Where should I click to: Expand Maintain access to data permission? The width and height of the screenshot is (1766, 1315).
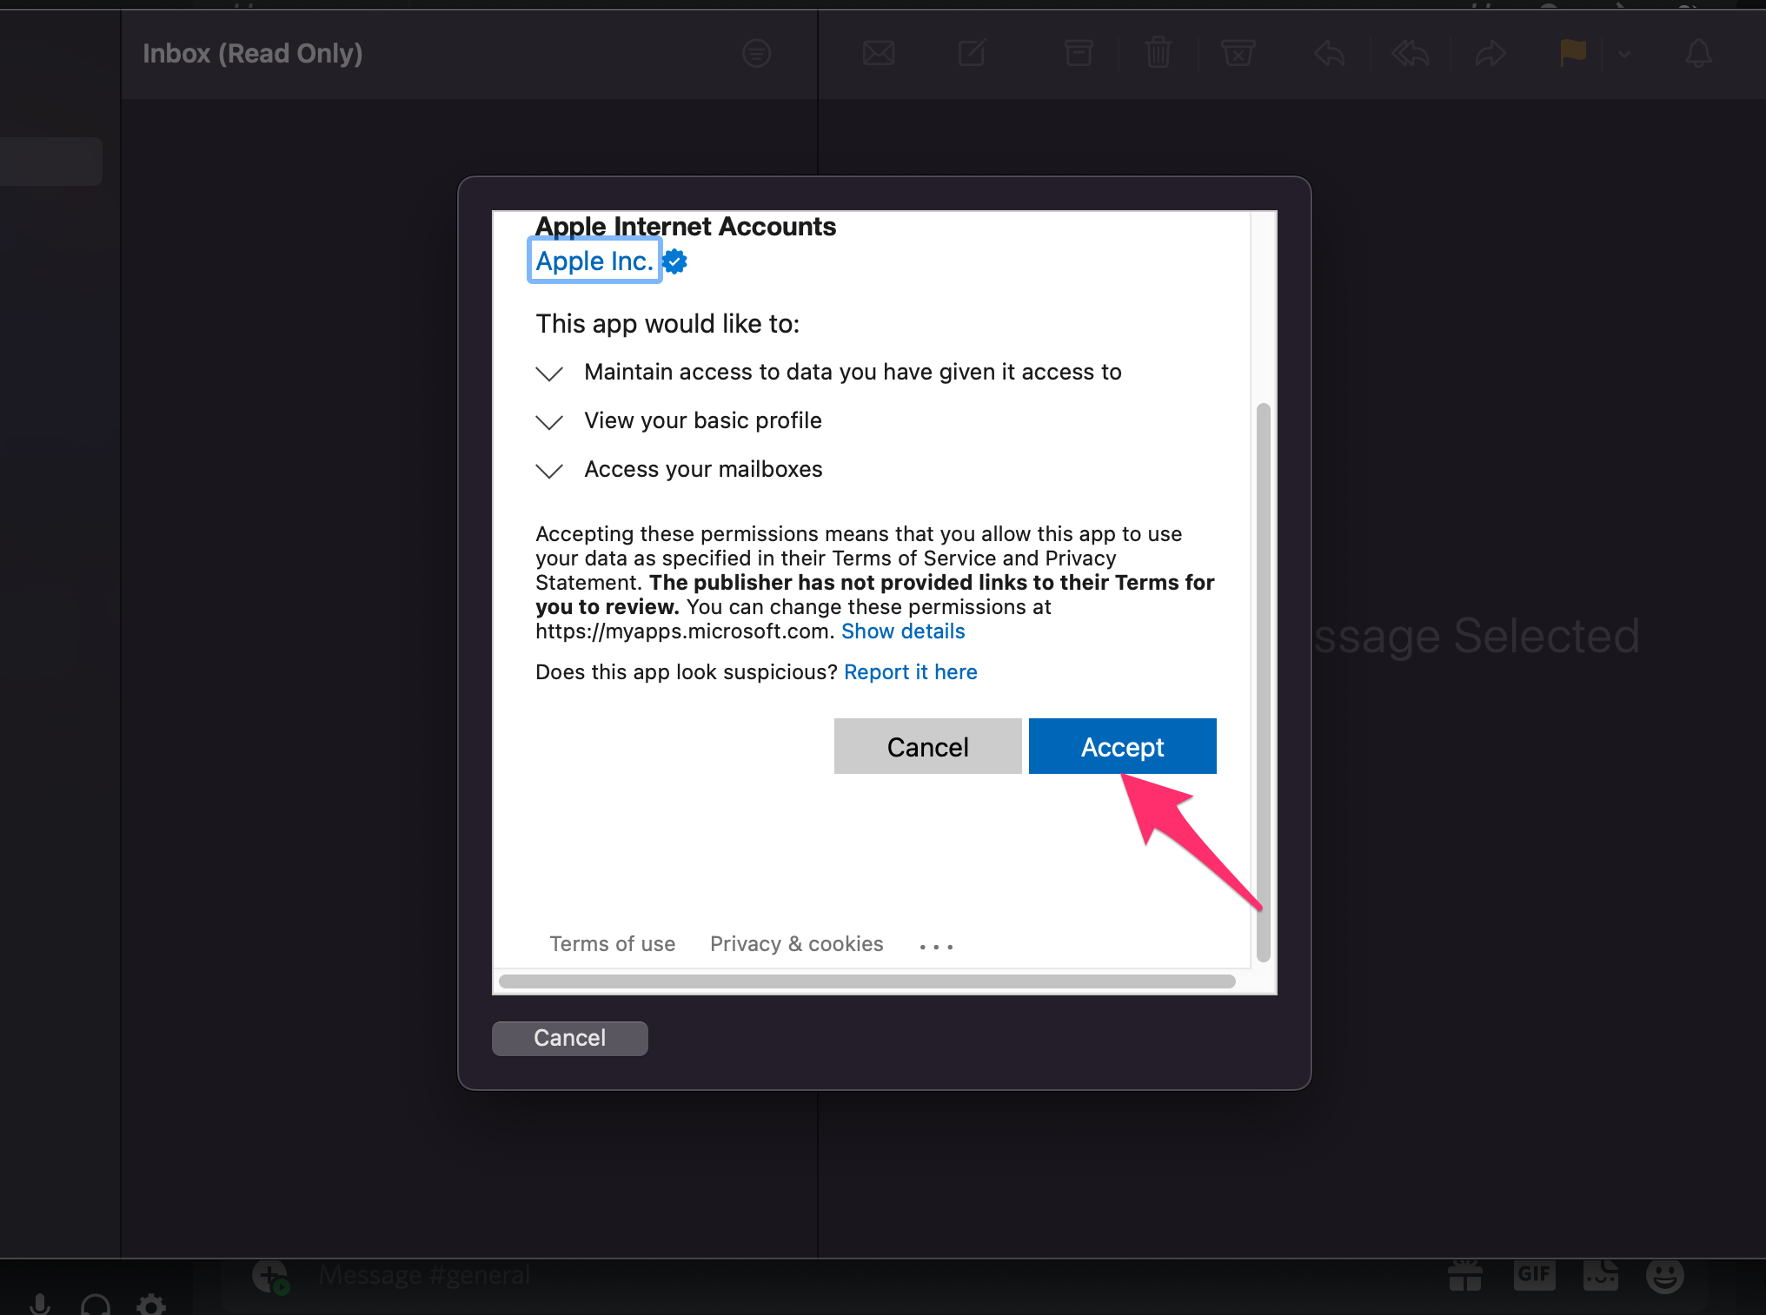tap(549, 373)
